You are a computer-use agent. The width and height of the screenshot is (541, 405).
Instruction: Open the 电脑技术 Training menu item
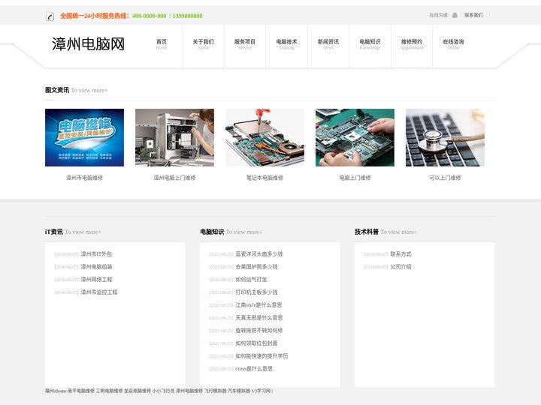pyautogui.click(x=286, y=44)
